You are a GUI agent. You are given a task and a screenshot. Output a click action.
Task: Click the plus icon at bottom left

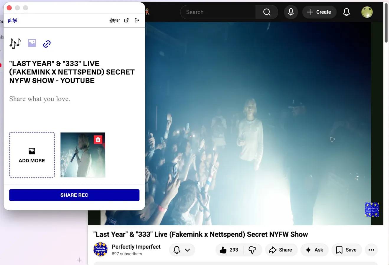click(x=79, y=260)
